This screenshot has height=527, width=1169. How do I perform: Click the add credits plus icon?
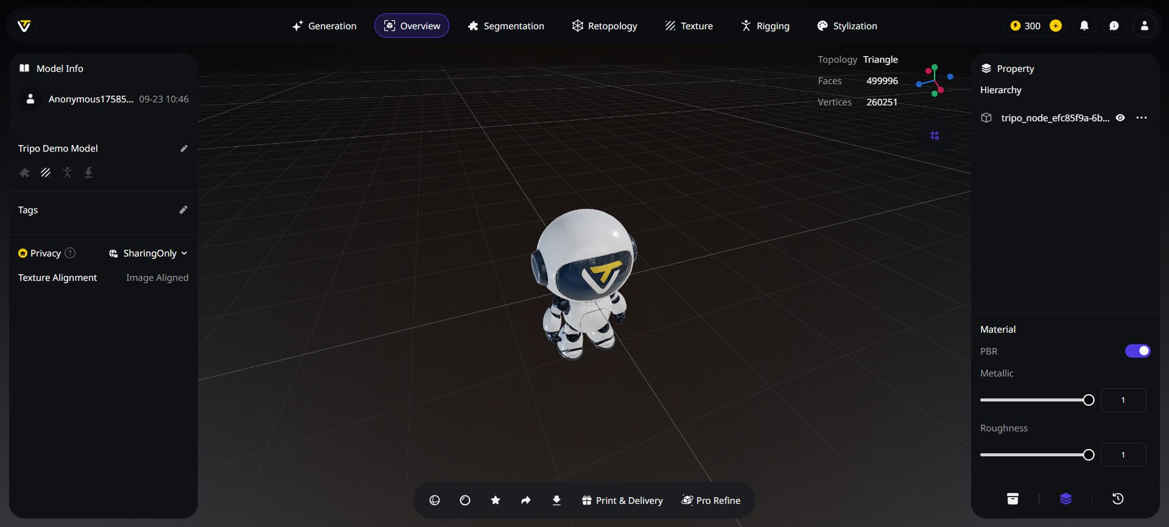click(1056, 26)
